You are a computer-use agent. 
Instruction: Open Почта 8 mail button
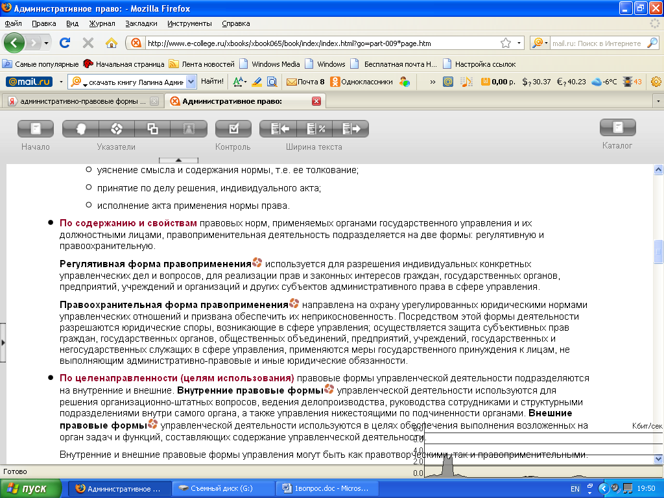[x=305, y=82]
